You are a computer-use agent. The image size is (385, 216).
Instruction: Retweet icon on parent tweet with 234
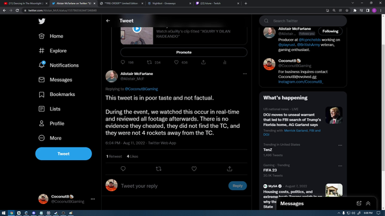coord(149,62)
